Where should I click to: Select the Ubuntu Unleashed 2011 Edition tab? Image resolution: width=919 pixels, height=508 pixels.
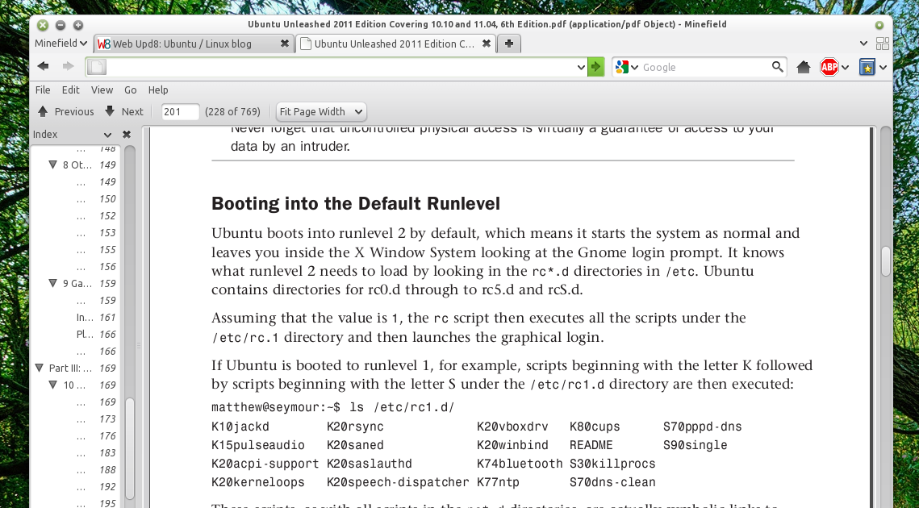[395, 44]
